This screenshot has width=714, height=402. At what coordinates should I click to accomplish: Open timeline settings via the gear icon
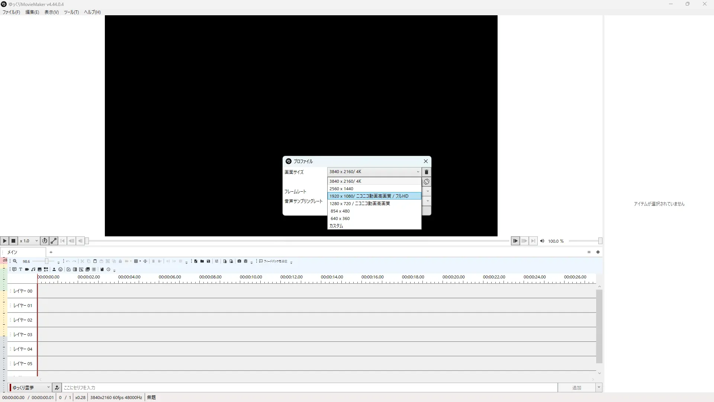coord(598,252)
